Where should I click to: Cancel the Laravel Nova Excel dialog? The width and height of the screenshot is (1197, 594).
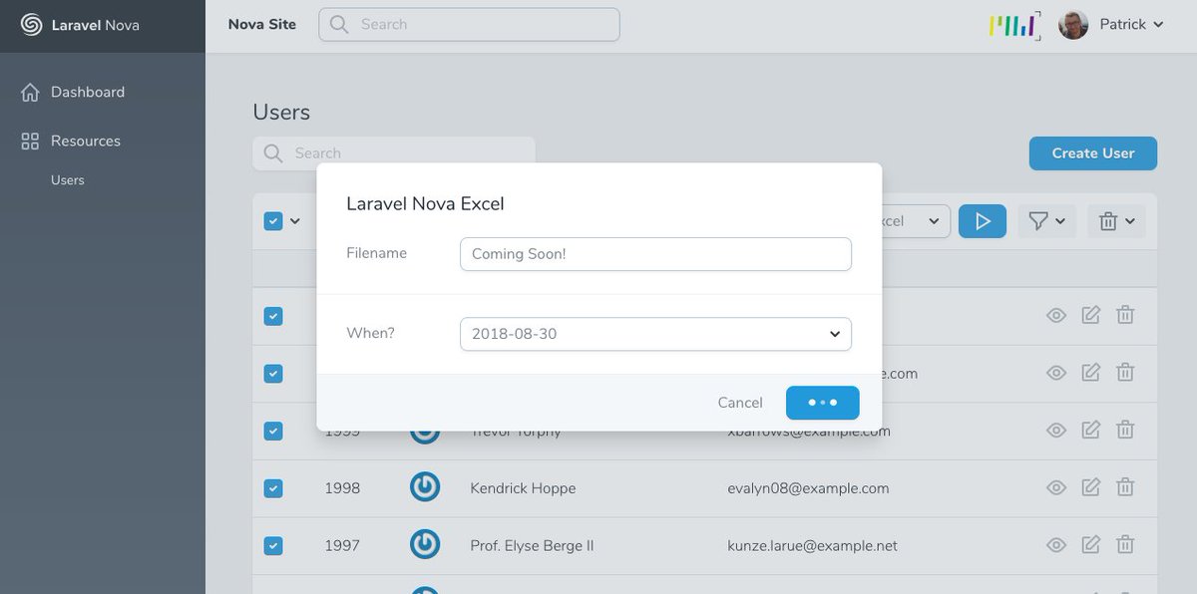[x=740, y=403]
